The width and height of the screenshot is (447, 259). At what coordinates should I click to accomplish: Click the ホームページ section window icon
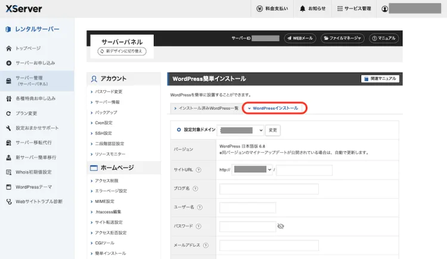(x=94, y=168)
